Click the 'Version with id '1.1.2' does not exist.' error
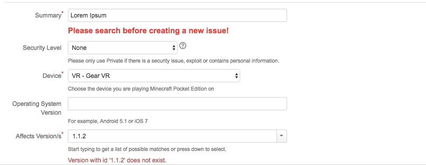Viewport: 426px width, 165px height. pos(117,160)
